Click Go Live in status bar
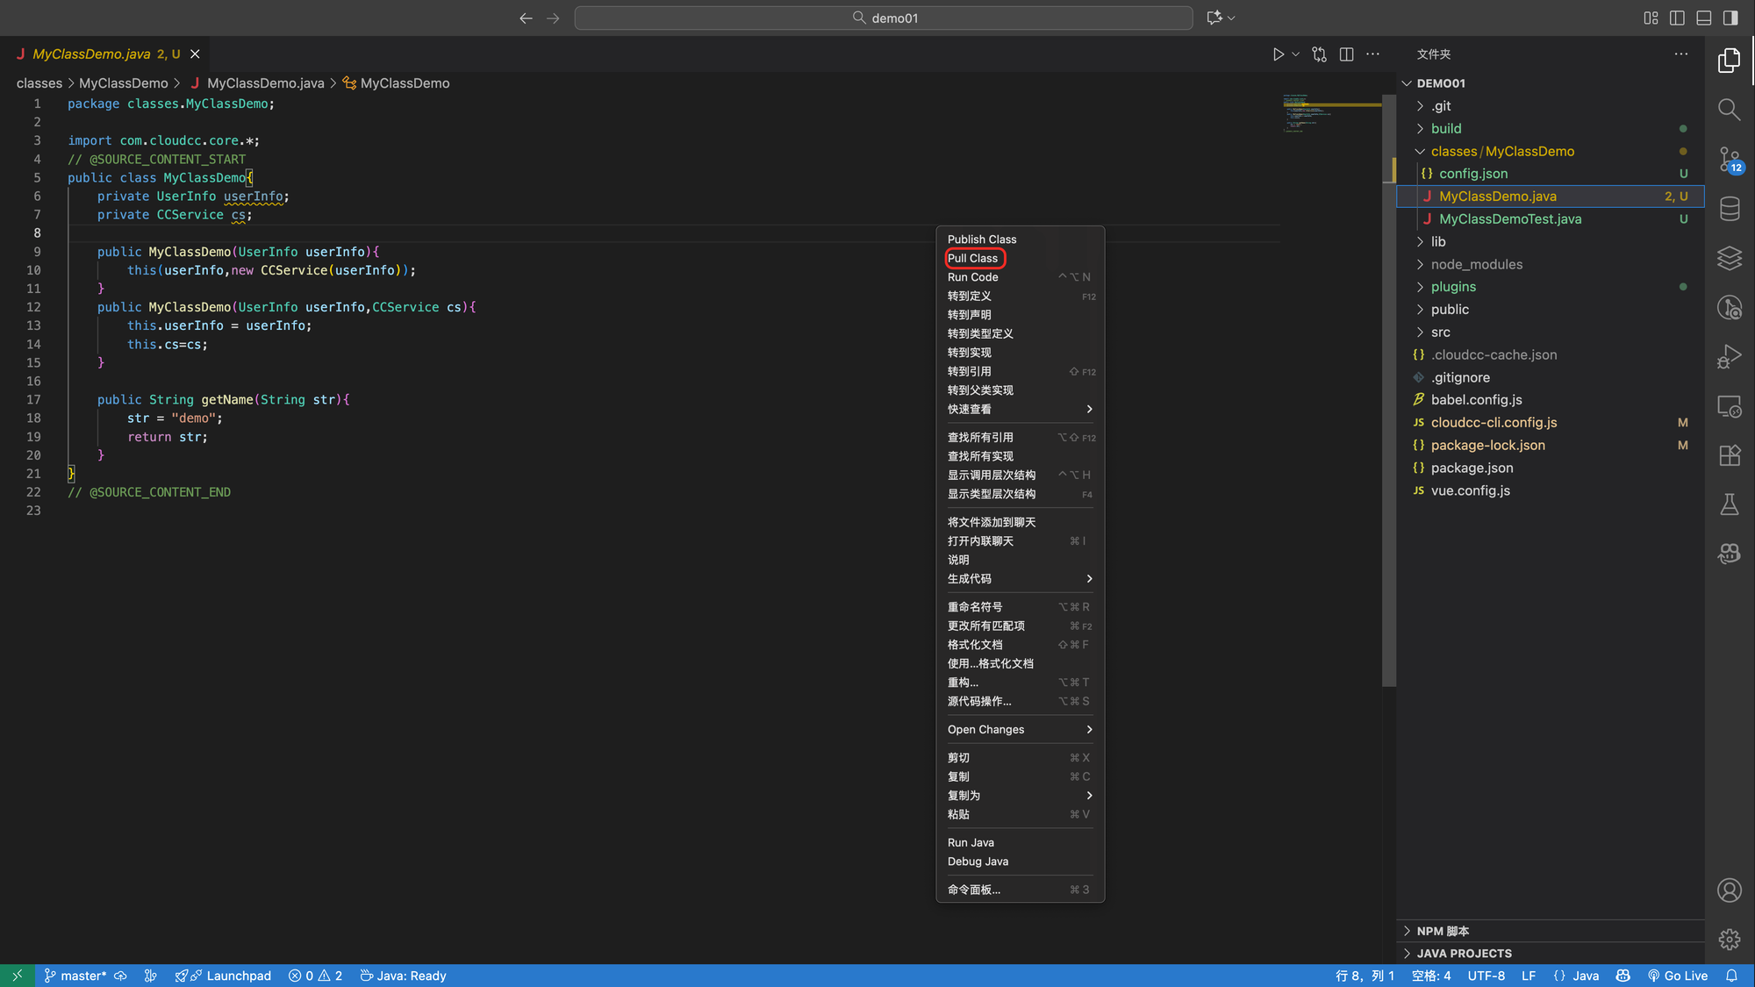 pyautogui.click(x=1678, y=976)
